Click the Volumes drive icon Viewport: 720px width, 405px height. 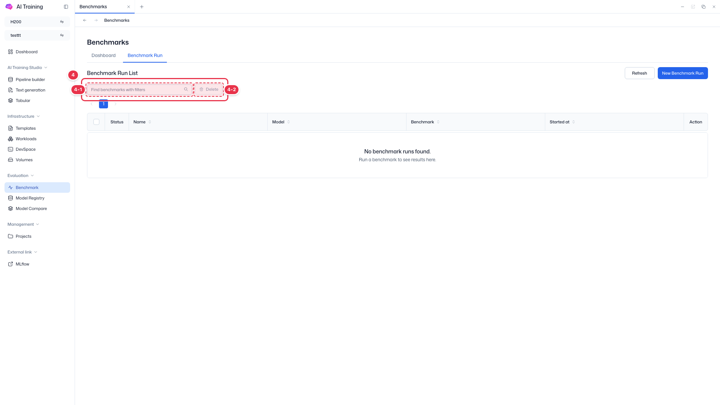click(10, 160)
